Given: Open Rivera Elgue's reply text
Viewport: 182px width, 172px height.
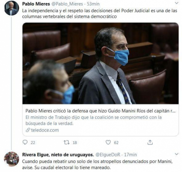Looking at the screenshot, I should click(97, 164).
